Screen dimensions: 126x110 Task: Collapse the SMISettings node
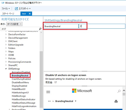6,69
